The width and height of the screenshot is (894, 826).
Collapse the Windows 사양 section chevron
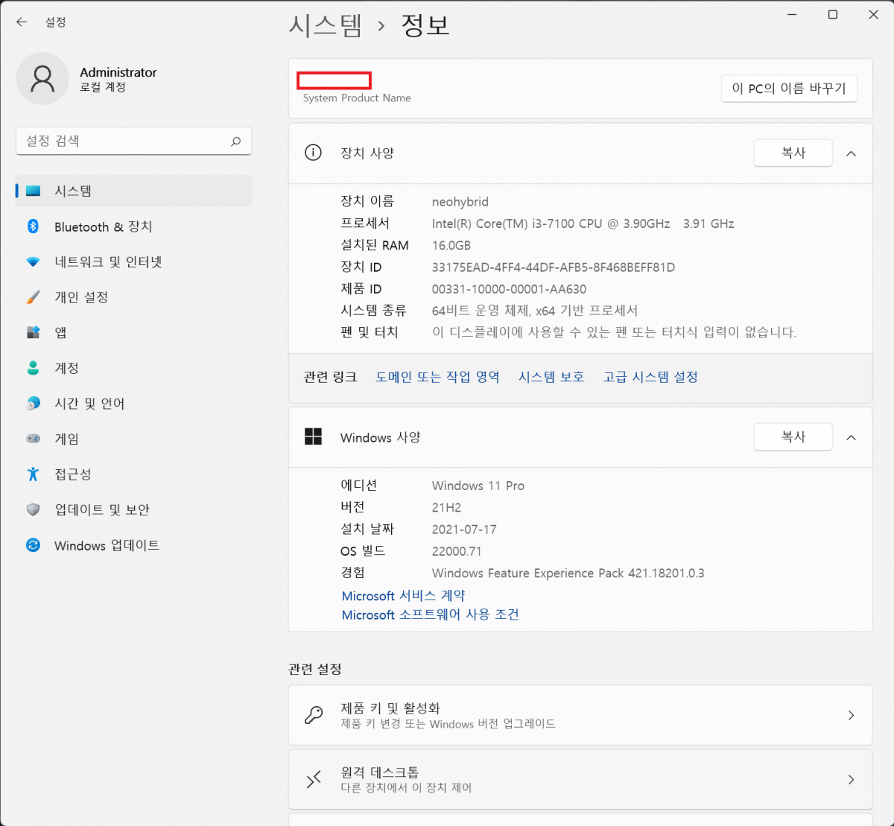click(851, 438)
